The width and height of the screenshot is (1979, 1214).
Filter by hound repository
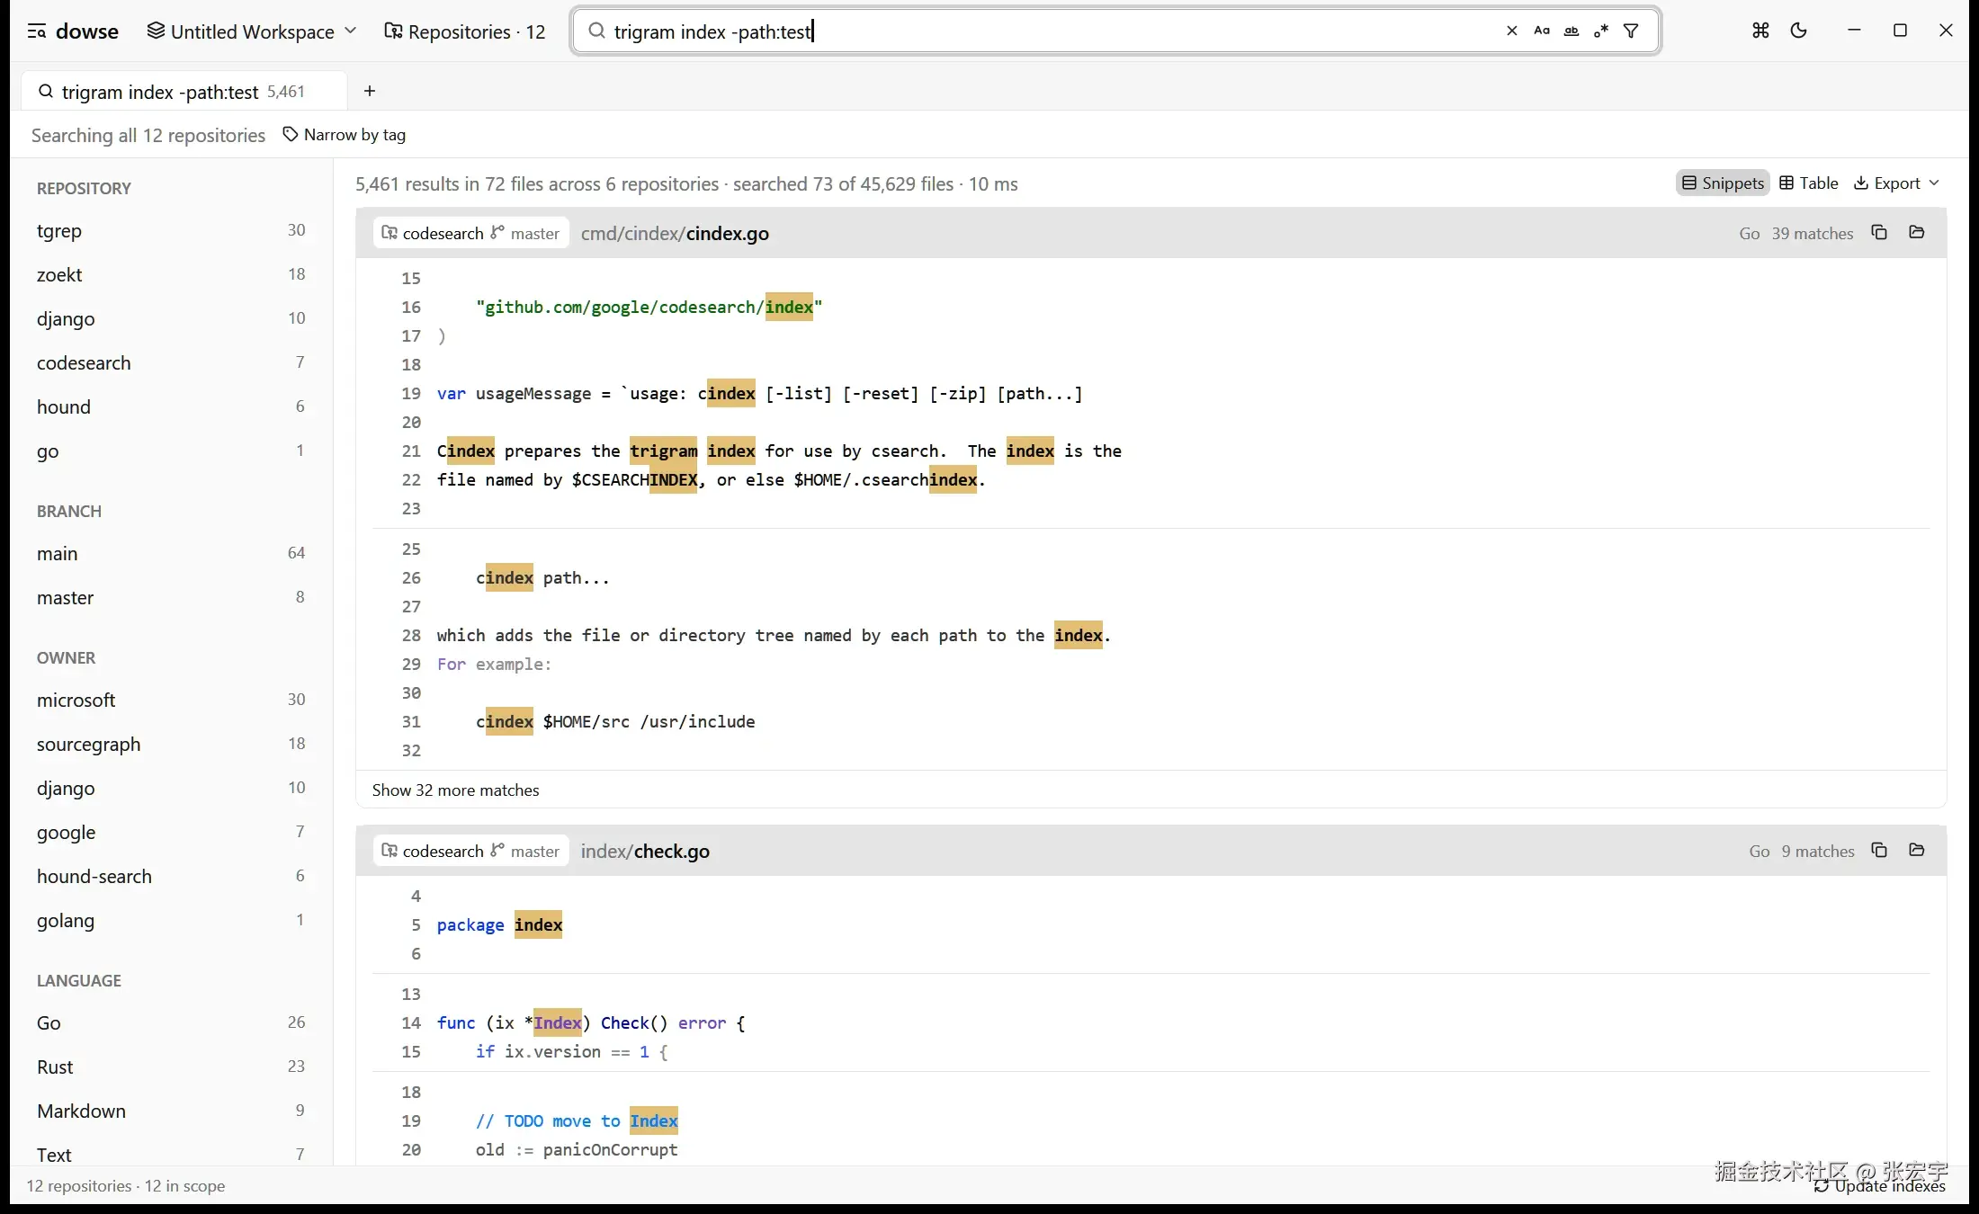pyautogui.click(x=171, y=407)
